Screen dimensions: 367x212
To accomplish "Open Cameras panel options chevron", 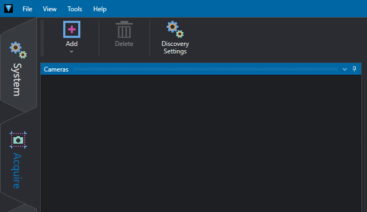I will pyautogui.click(x=344, y=69).
